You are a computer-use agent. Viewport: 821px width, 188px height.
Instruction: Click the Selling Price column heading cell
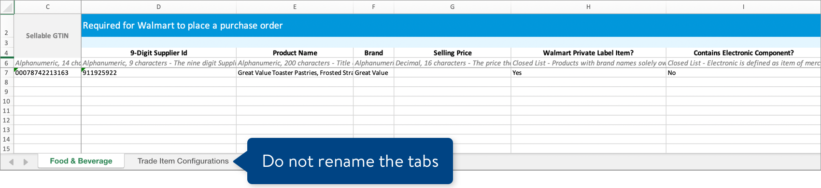(453, 53)
